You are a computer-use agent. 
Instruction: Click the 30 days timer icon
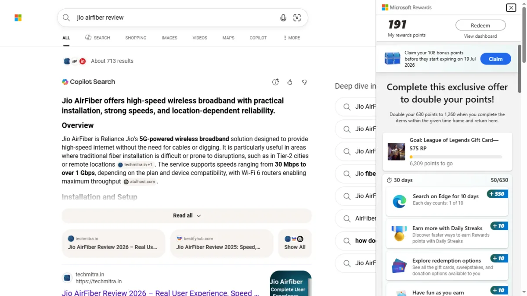point(389,180)
